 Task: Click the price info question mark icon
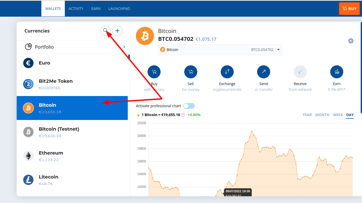pyautogui.click(x=183, y=115)
